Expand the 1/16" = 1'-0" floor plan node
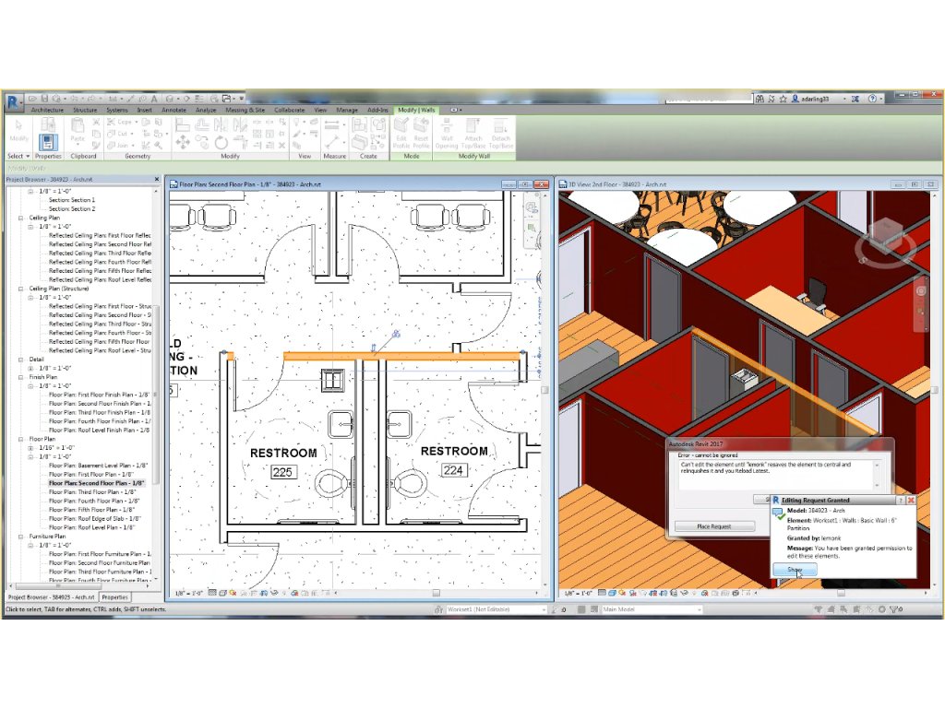Image resolution: width=945 pixels, height=708 pixels. click(x=30, y=448)
